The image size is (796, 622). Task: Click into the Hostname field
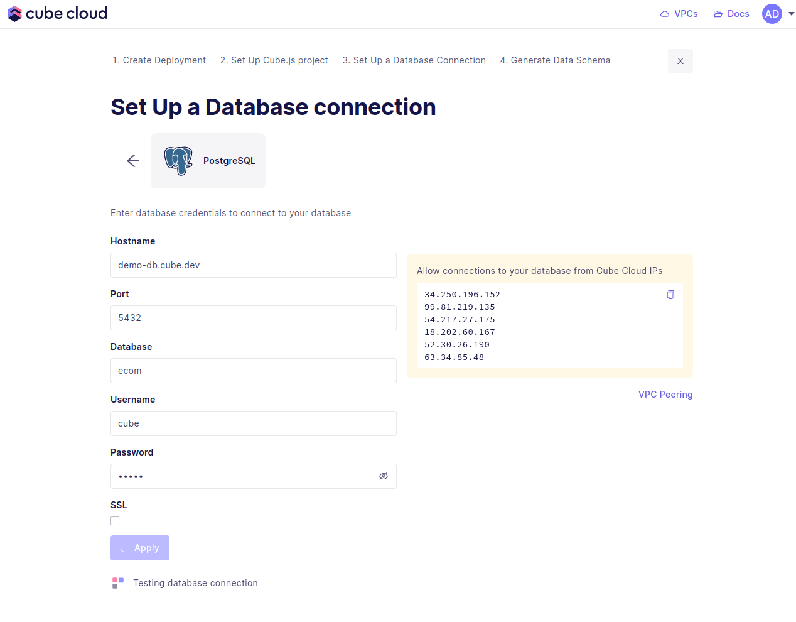pos(253,265)
